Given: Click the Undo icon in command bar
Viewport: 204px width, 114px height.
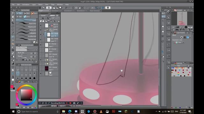Looking at the screenshot, I should pyautogui.click(x=66, y=8).
